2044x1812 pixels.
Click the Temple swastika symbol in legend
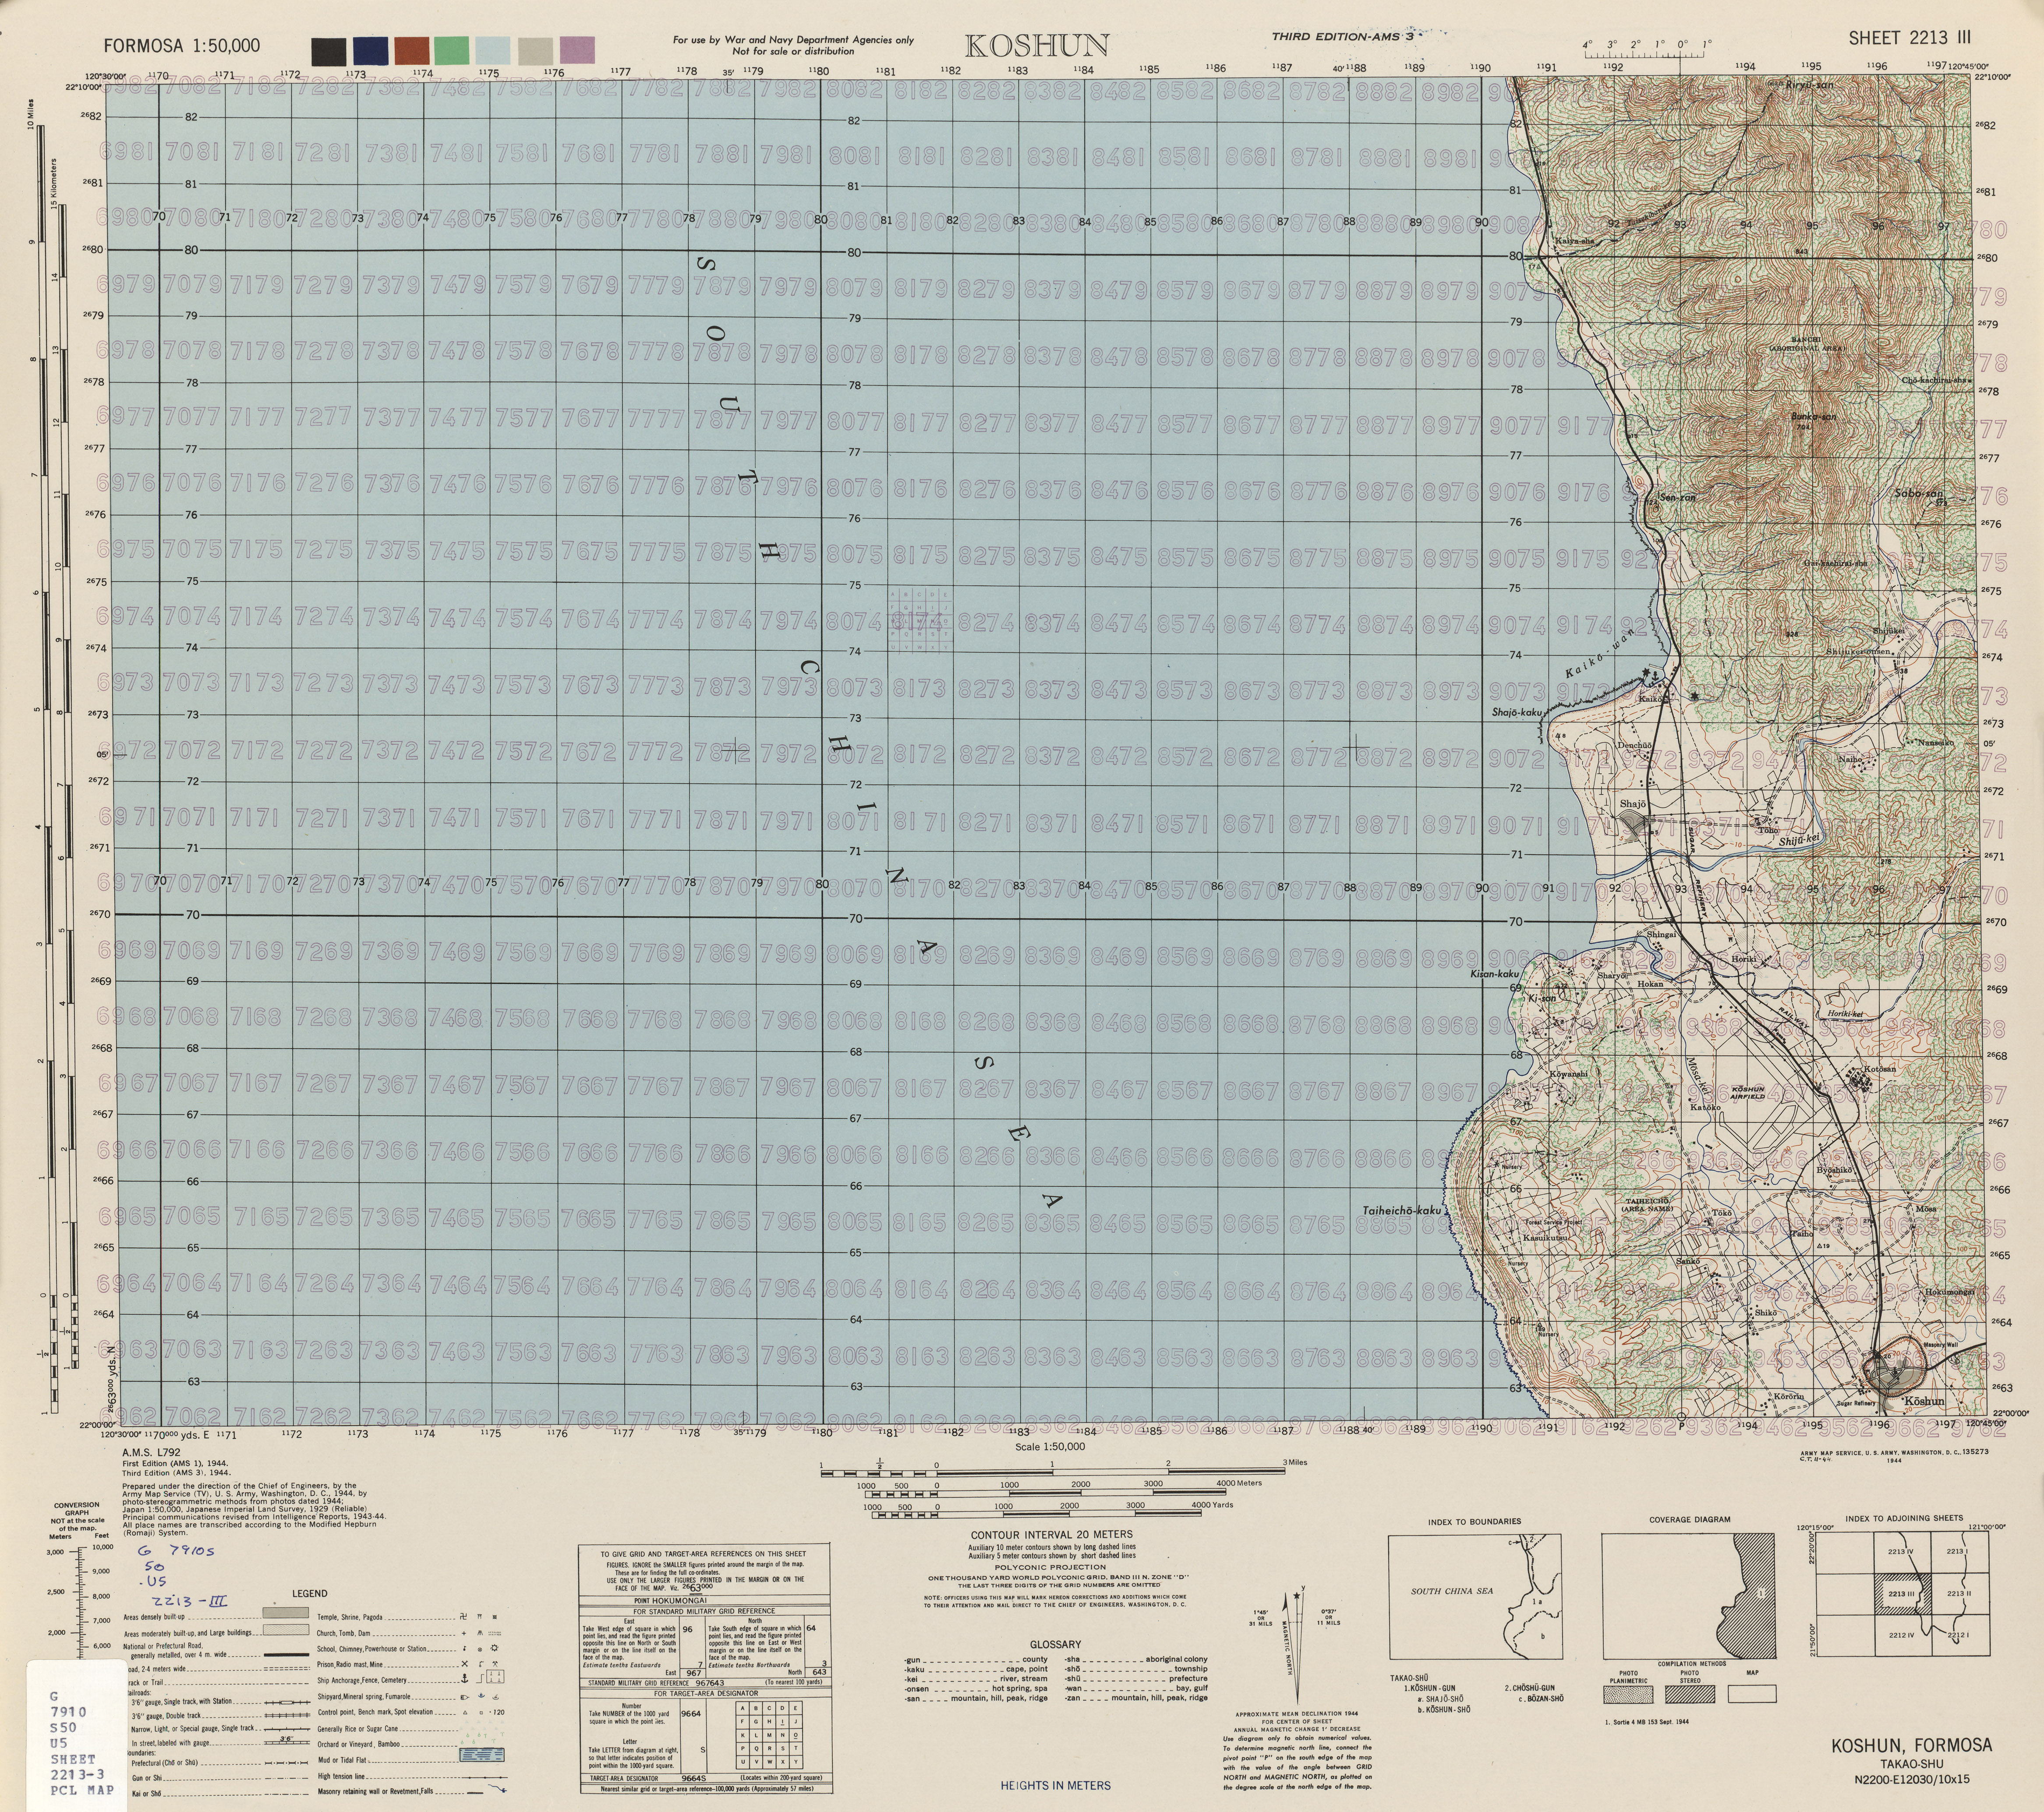pos(463,1617)
